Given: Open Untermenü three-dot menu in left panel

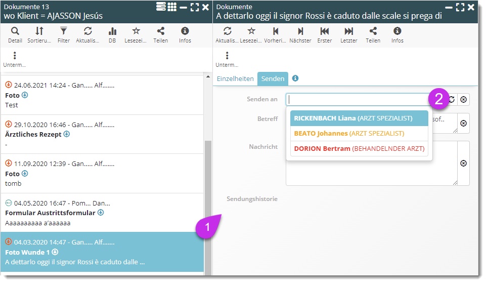Looking at the screenshot, I should pos(15,59).
